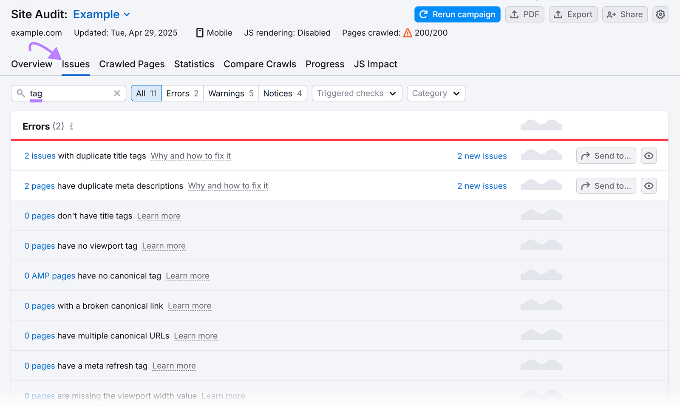Expand the Example project selector
Screen dimensions: 680x406
(x=101, y=14)
